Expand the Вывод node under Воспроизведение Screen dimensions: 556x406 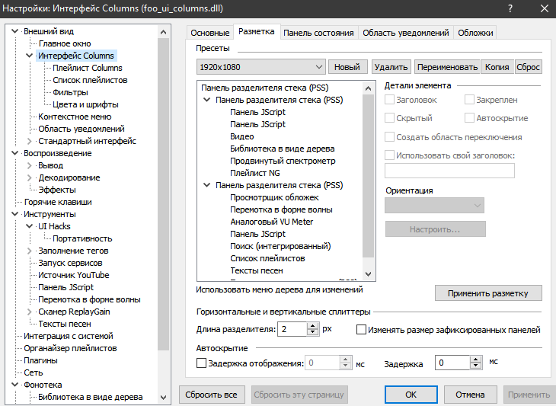tap(30, 165)
